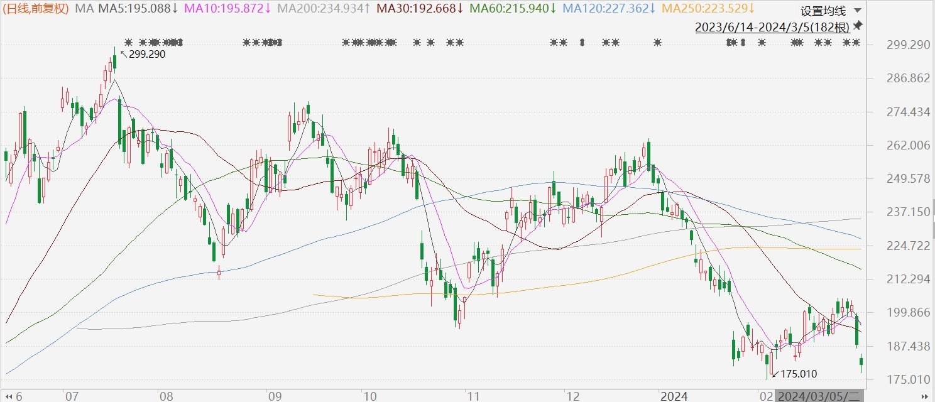
Task: Click the 175.010 low price arrow label
Action: (x=794, y=374)
